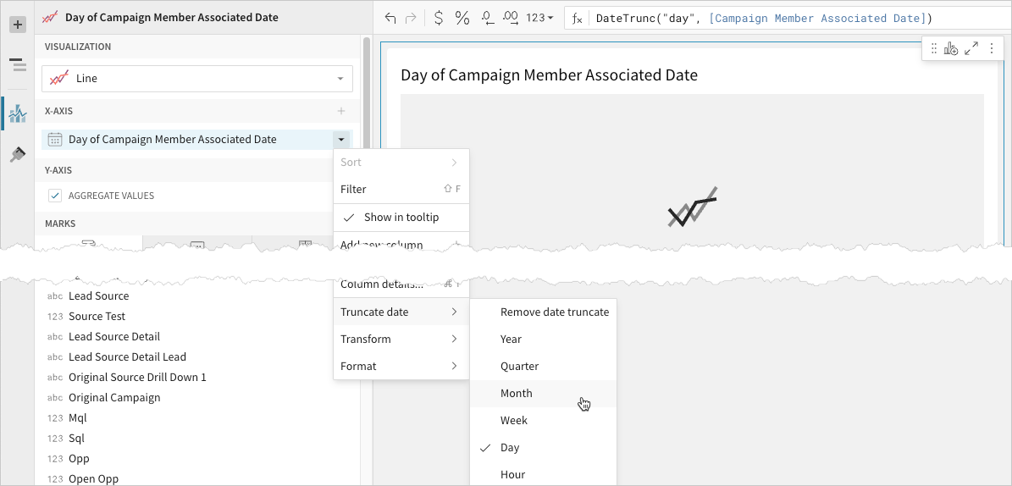Uncheck the Aggregate Values checkbox
Viewport: 1012px width, 486px height.
[55, 196]
